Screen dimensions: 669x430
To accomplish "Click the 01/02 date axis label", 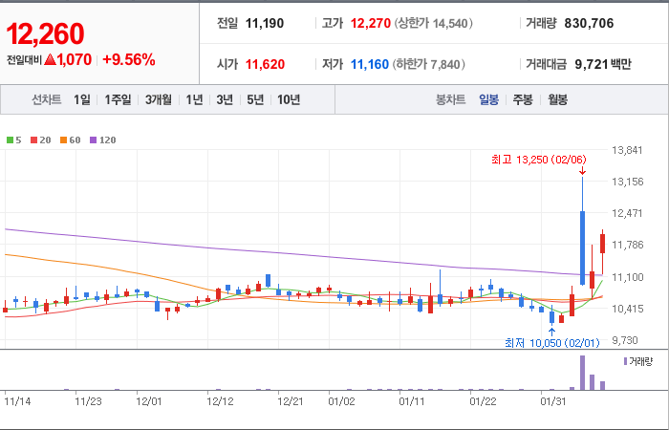I will click(341, 402).
